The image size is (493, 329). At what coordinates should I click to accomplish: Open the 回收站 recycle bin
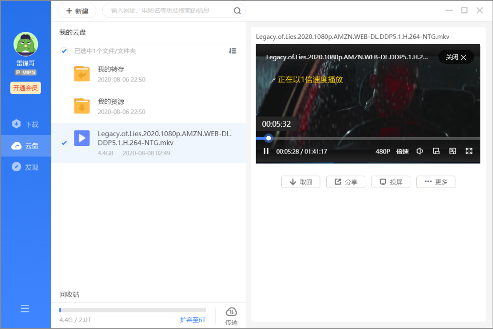click(69, 294)
